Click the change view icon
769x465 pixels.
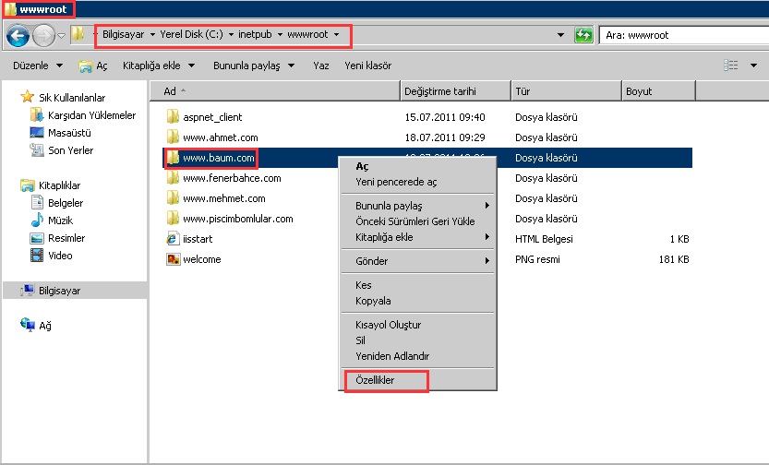coord(730,66)
